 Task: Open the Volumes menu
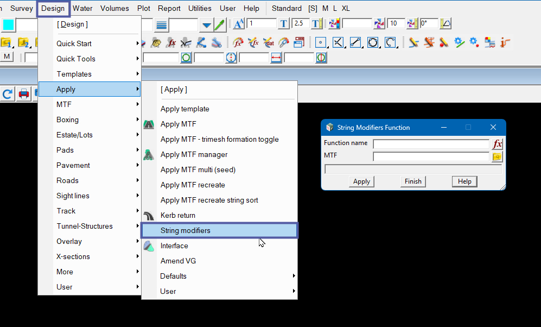click(114, 8)
